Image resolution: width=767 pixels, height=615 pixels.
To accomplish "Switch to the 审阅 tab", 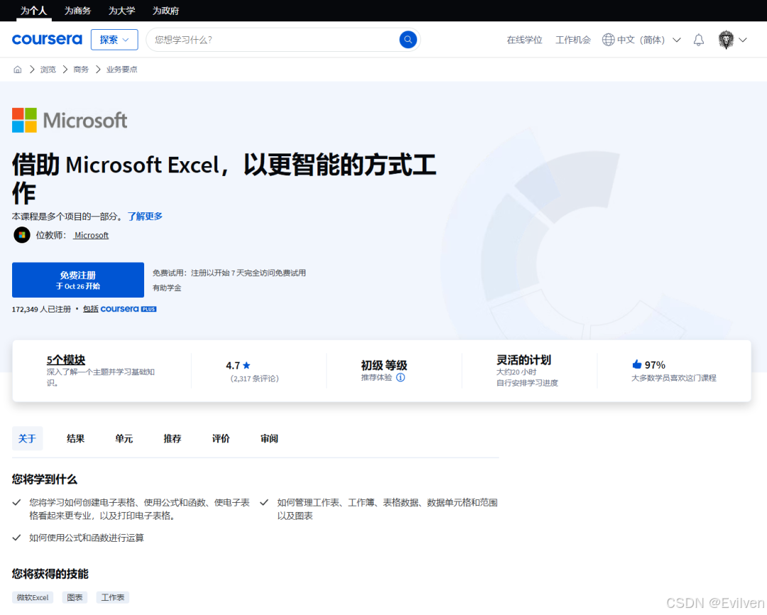I will click(x=269, y=438).
